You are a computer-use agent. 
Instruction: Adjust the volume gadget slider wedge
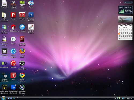pyautogui.click(x=128, y=19)
